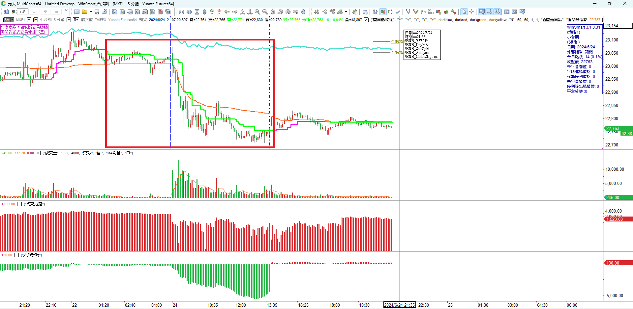
Task: Click the 外部補單: 關閉 status line
Action: [580, 52]
